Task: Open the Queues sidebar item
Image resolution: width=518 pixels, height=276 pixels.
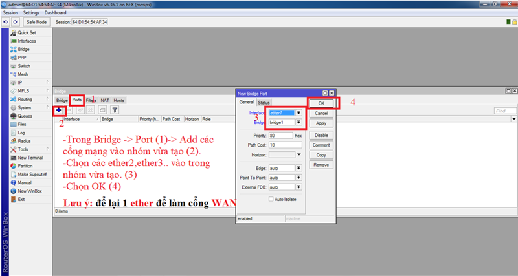Action: pyautogui.click(x=26, y=116)
